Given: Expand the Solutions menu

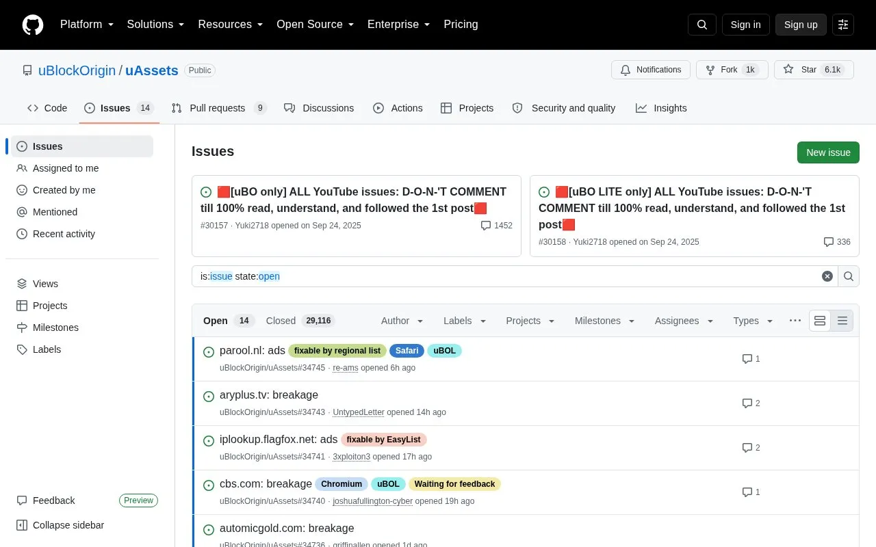Looking at the screenshot, I should [x=155, y=25].
